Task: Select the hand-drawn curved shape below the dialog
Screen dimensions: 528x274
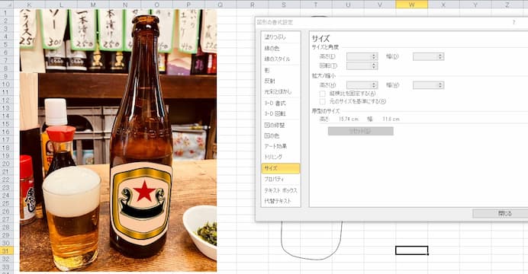Action: tap(311, 241)
